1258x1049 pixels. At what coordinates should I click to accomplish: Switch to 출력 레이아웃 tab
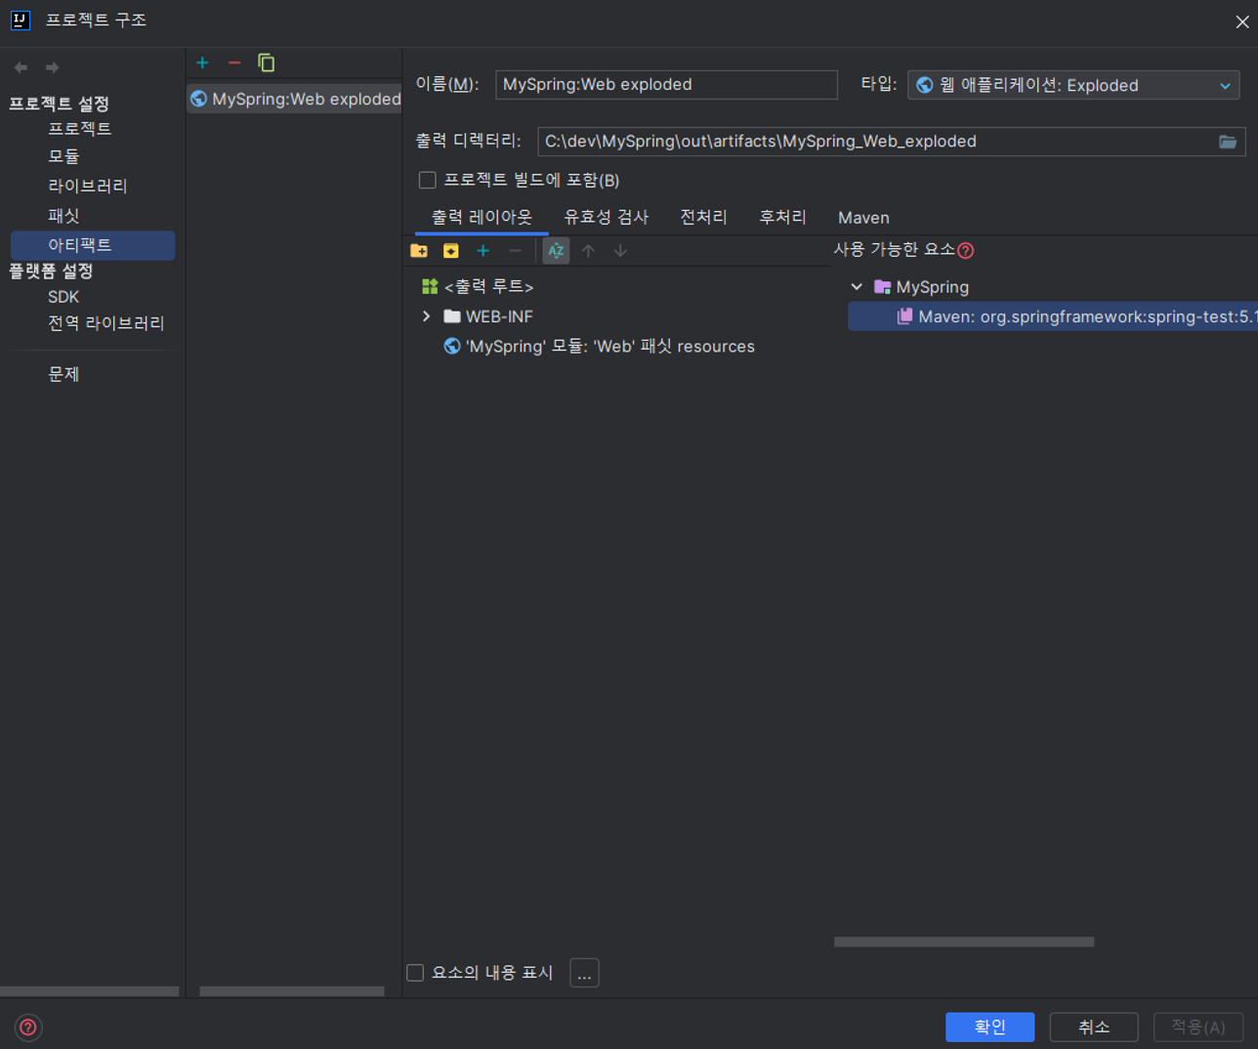pos(482,217)
